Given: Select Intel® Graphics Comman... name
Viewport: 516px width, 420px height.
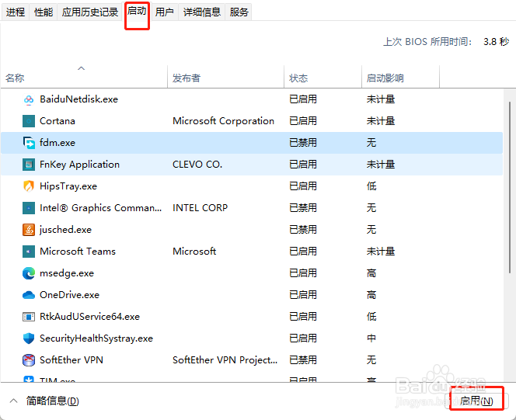Looking at the screenshot, I should (x=101, y=208).
